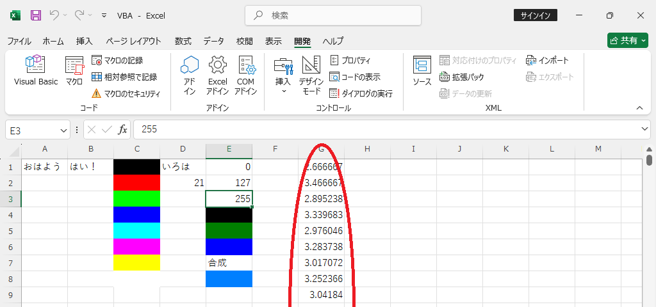Select cell E2 containing 127
656x307 pixels.
(x=229, y=183)
